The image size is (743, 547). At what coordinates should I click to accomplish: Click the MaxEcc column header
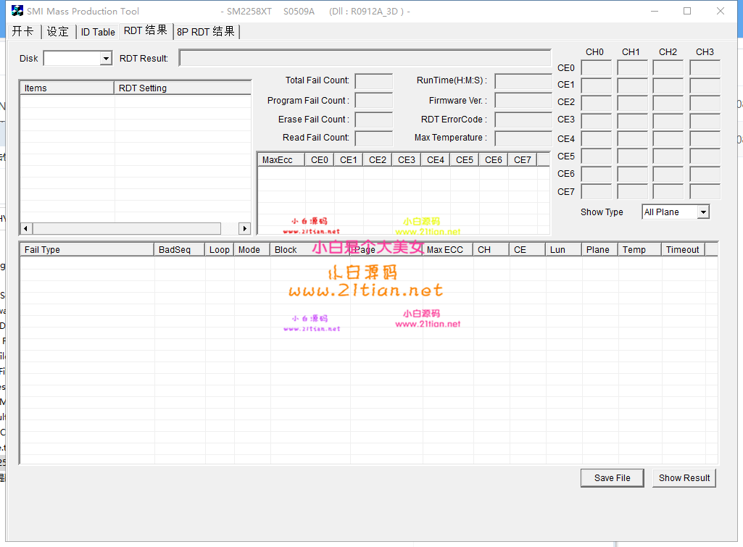281,160
